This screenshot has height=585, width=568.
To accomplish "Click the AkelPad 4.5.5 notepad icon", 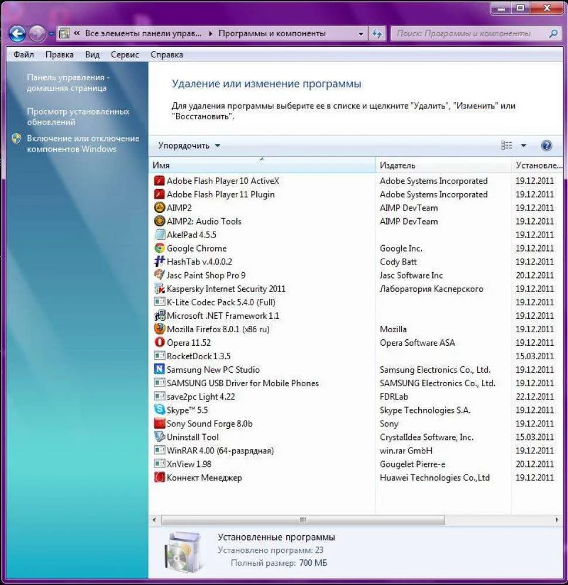I will pos(159,235).
